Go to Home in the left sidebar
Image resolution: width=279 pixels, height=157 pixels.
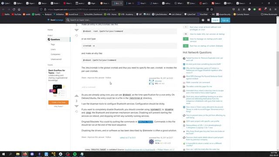coord(50,30)
